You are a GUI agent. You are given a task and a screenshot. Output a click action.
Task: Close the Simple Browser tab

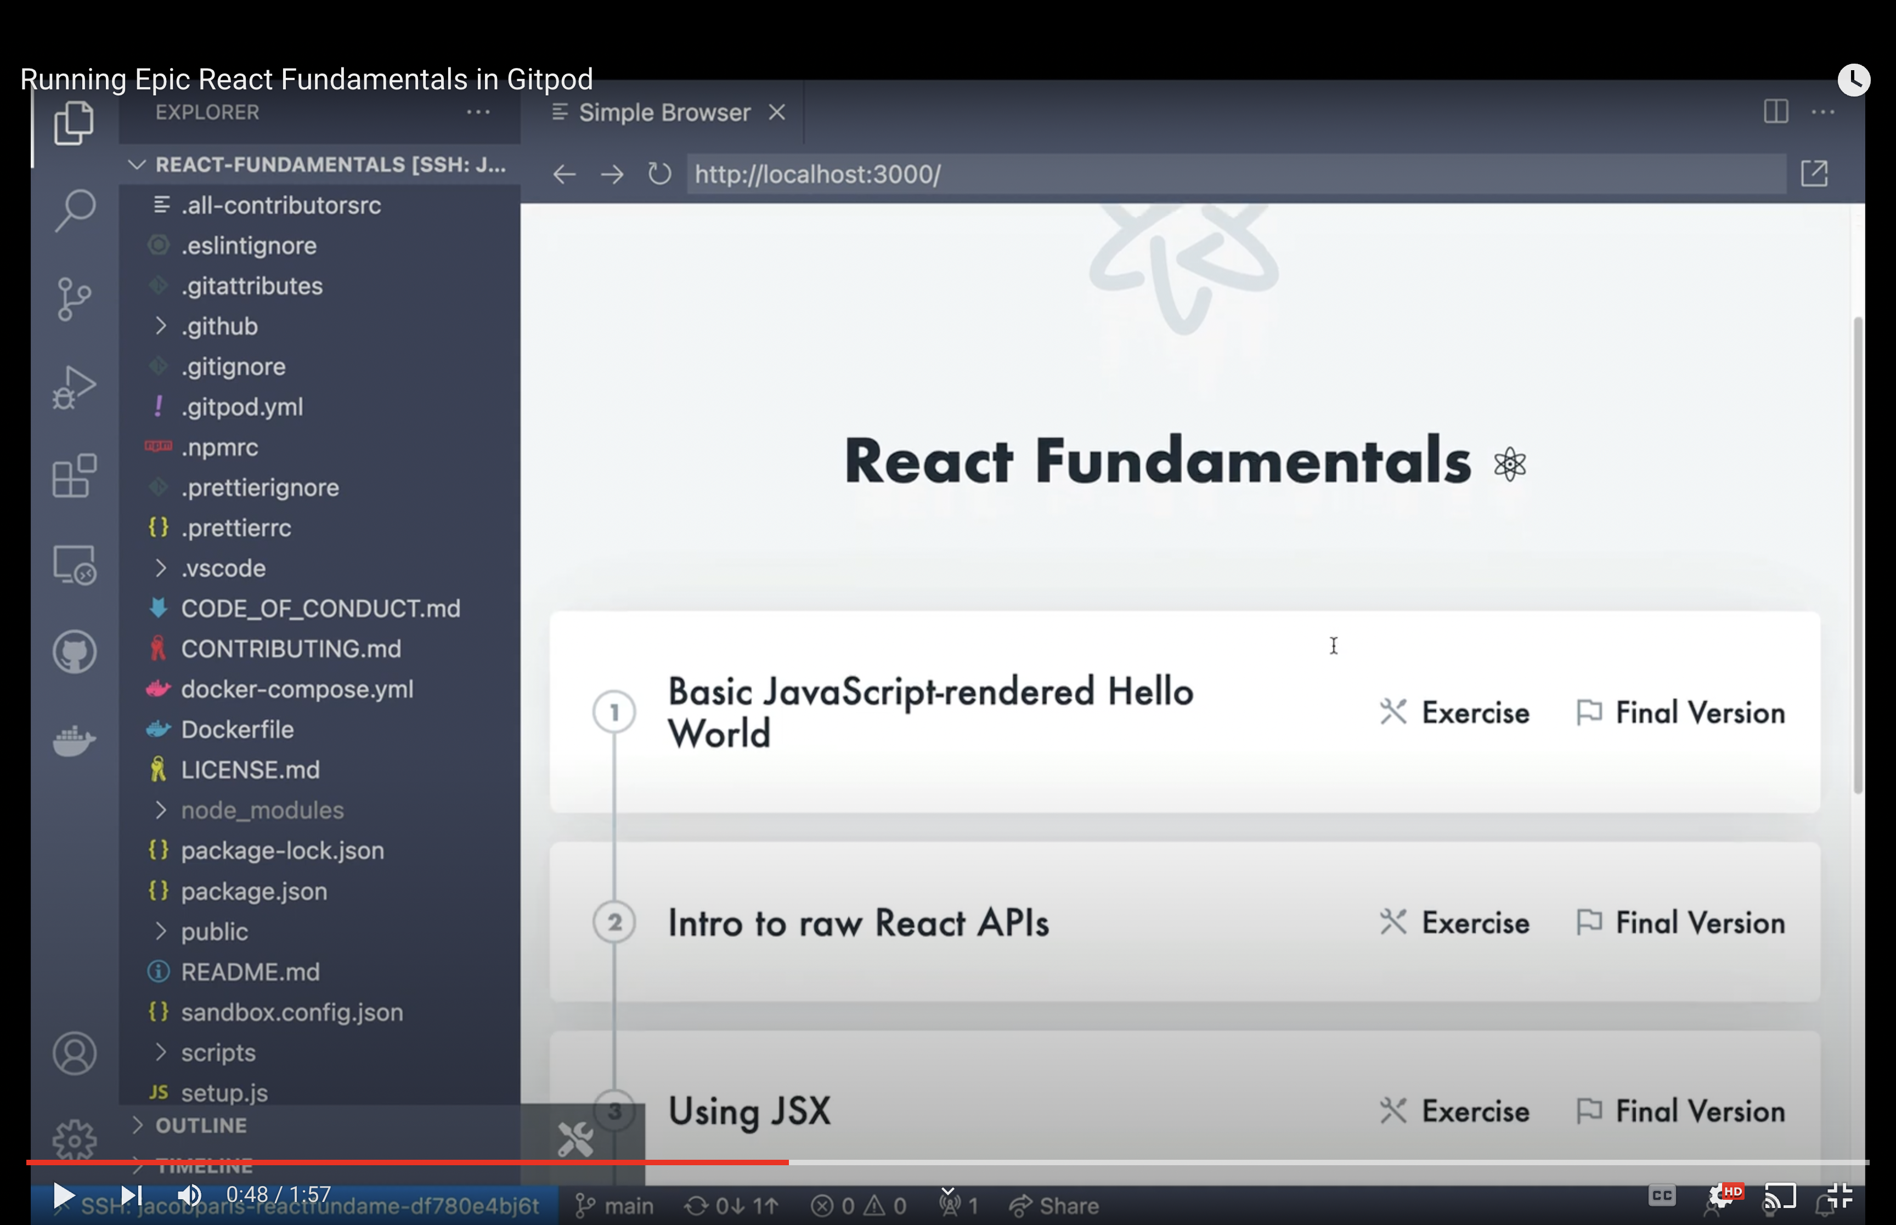776,113
